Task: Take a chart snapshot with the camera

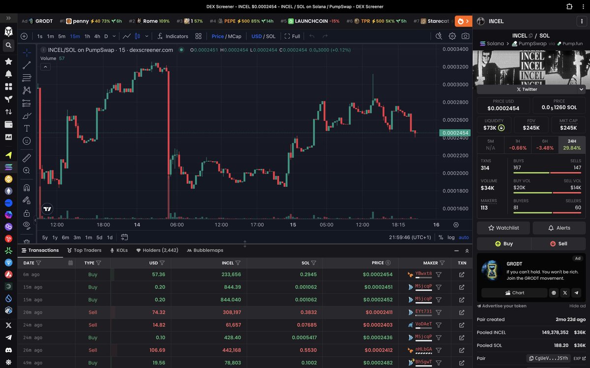Action: (465, 36)
